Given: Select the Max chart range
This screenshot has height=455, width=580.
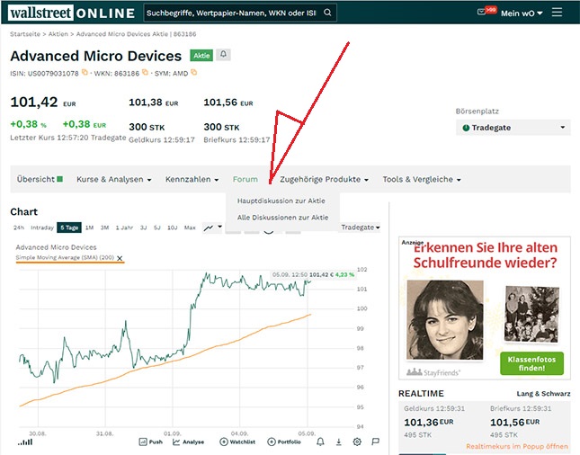Looking at the screenshot, I should tap(190, 227).
